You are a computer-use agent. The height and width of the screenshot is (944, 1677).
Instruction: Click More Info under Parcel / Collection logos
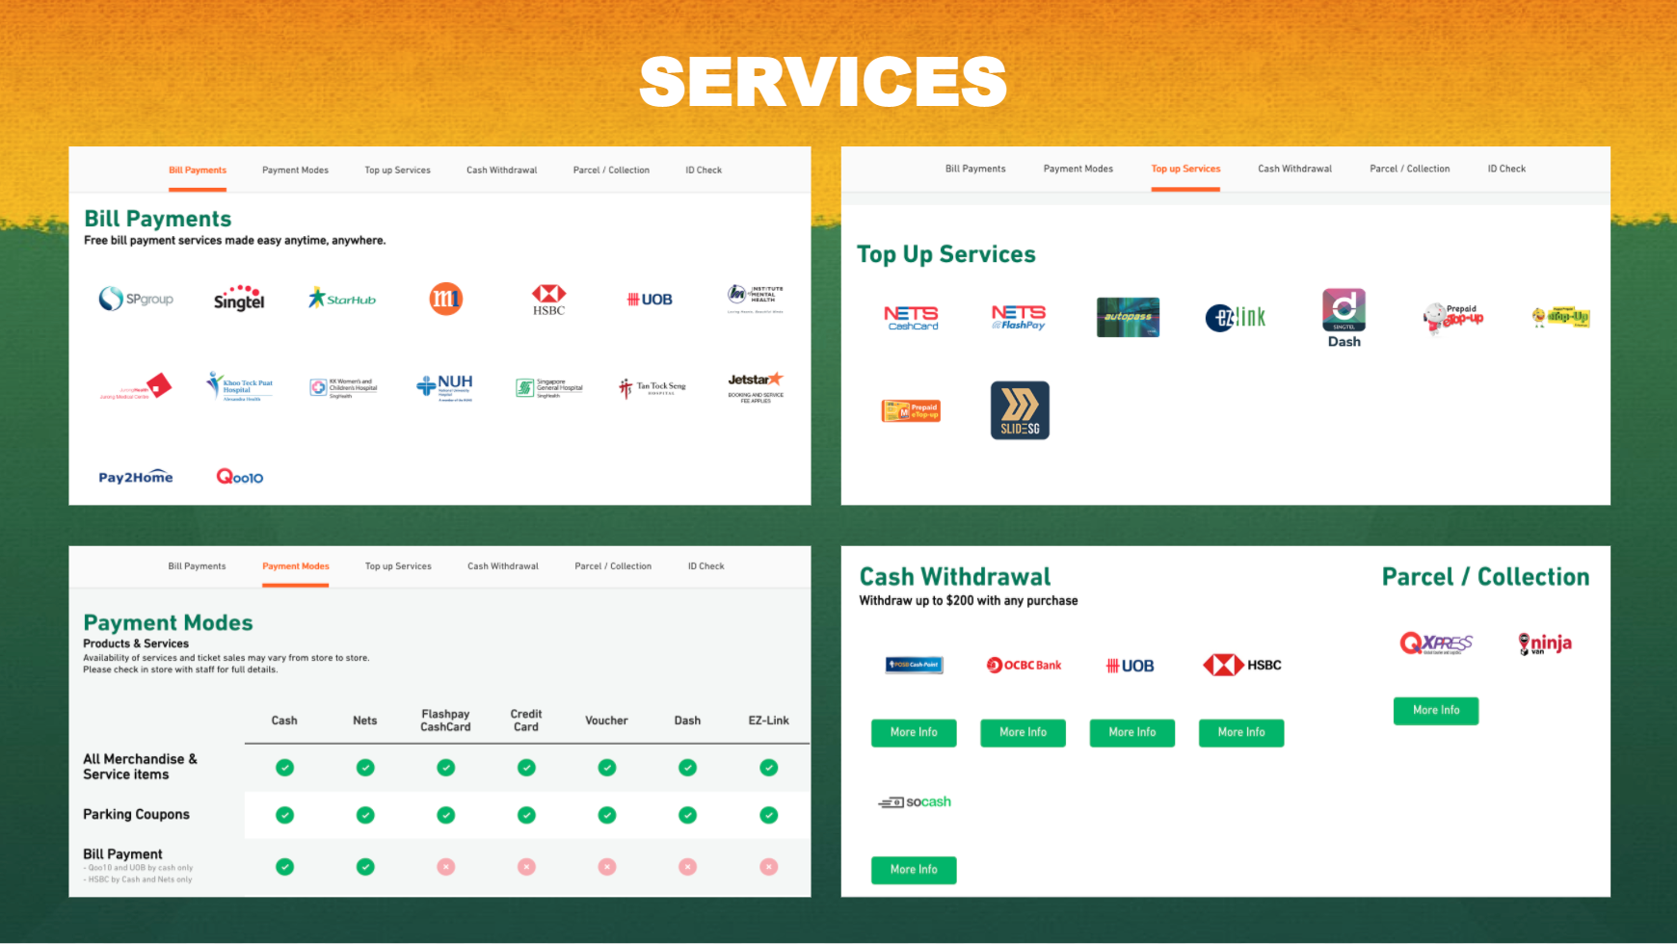[x=1436, y=710]
